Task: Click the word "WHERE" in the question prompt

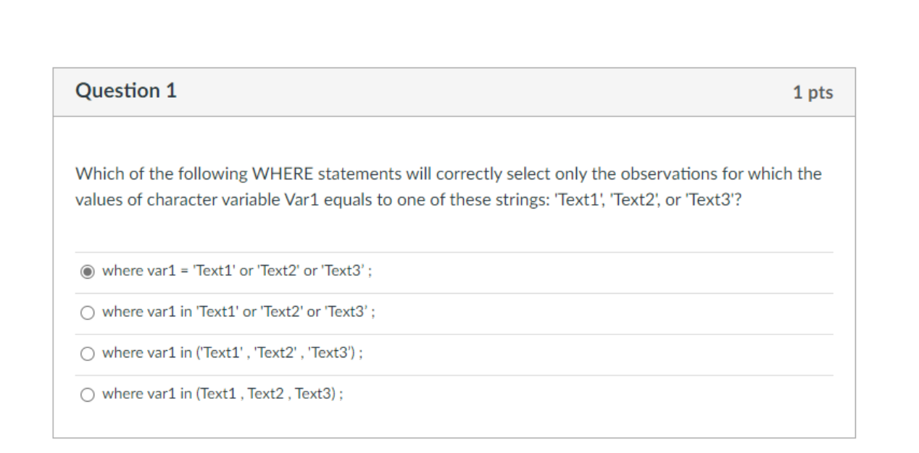Action: (x=282, y=174)
